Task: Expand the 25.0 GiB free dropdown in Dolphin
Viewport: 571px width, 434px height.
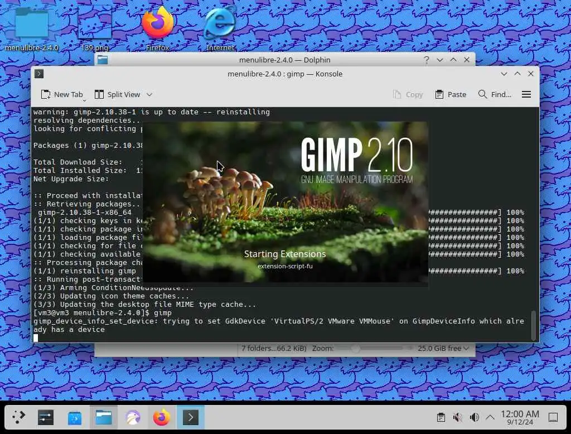Action: (443, 348)
